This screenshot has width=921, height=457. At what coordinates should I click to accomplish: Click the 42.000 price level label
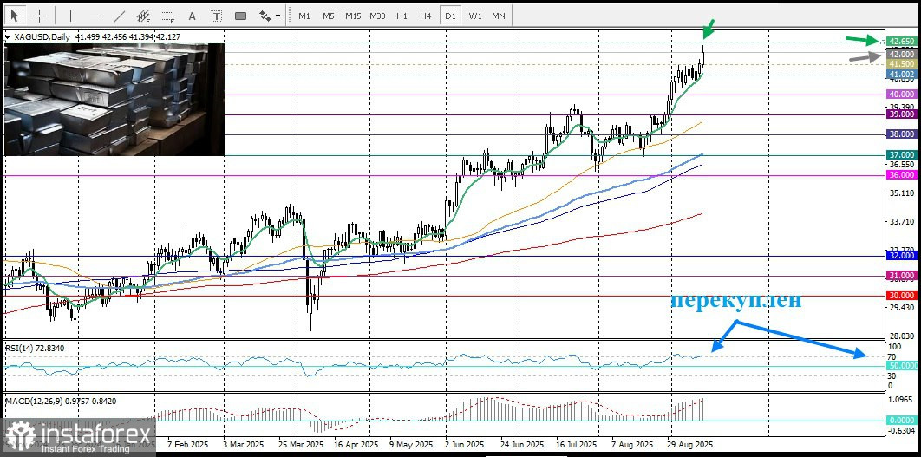coord(901,54)
